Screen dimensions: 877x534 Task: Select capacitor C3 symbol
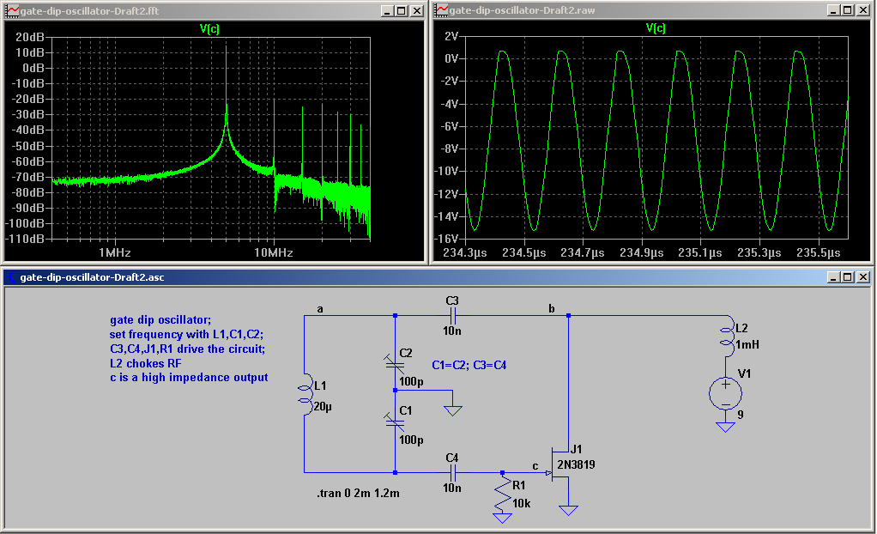[x=452, y=316]
